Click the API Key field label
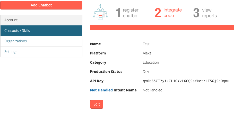The height and width of the screenshot is (114, 234). coord(97,81)
